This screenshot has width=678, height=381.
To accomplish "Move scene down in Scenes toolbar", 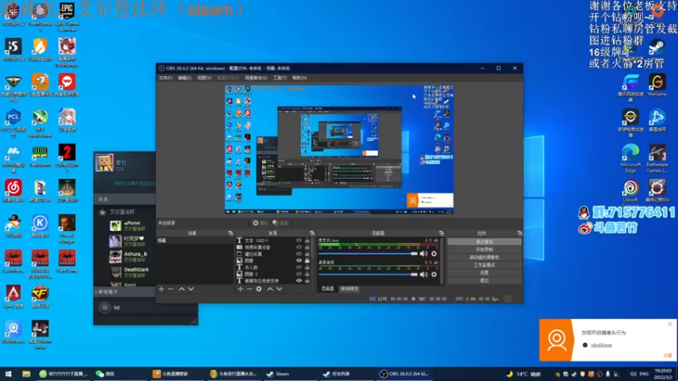I will pos(191,289).
